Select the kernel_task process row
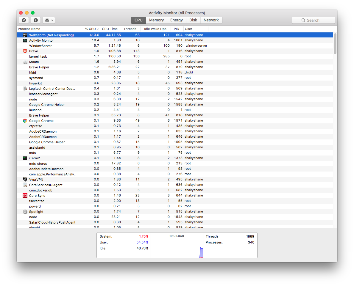 (175, 56)
